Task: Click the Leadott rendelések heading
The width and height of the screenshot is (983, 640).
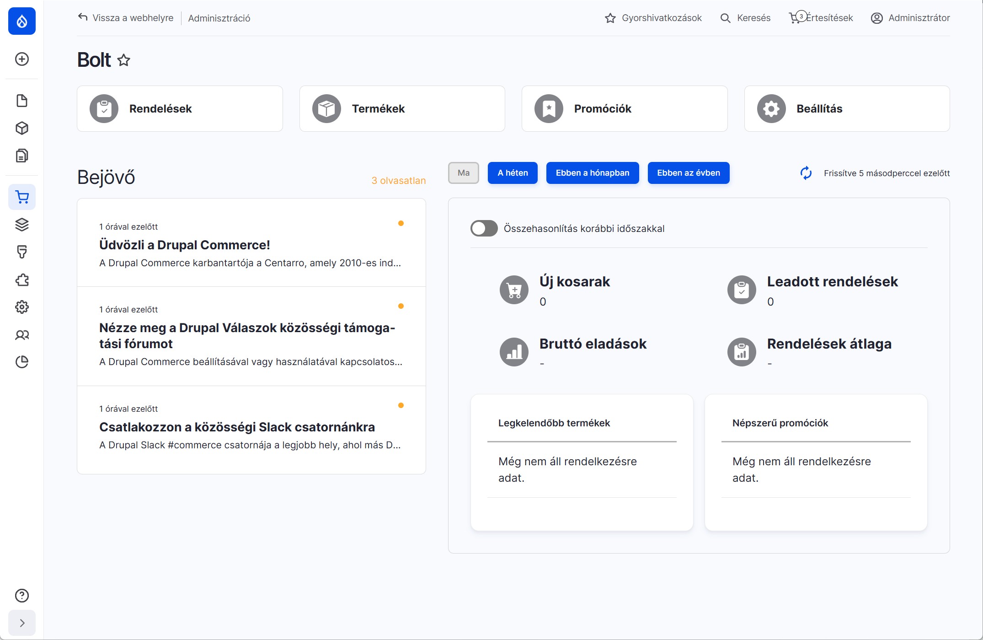Action: point(833,281)
